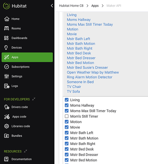
Task: Click Mstr Bed Motion device link
Action: (81, 63)
